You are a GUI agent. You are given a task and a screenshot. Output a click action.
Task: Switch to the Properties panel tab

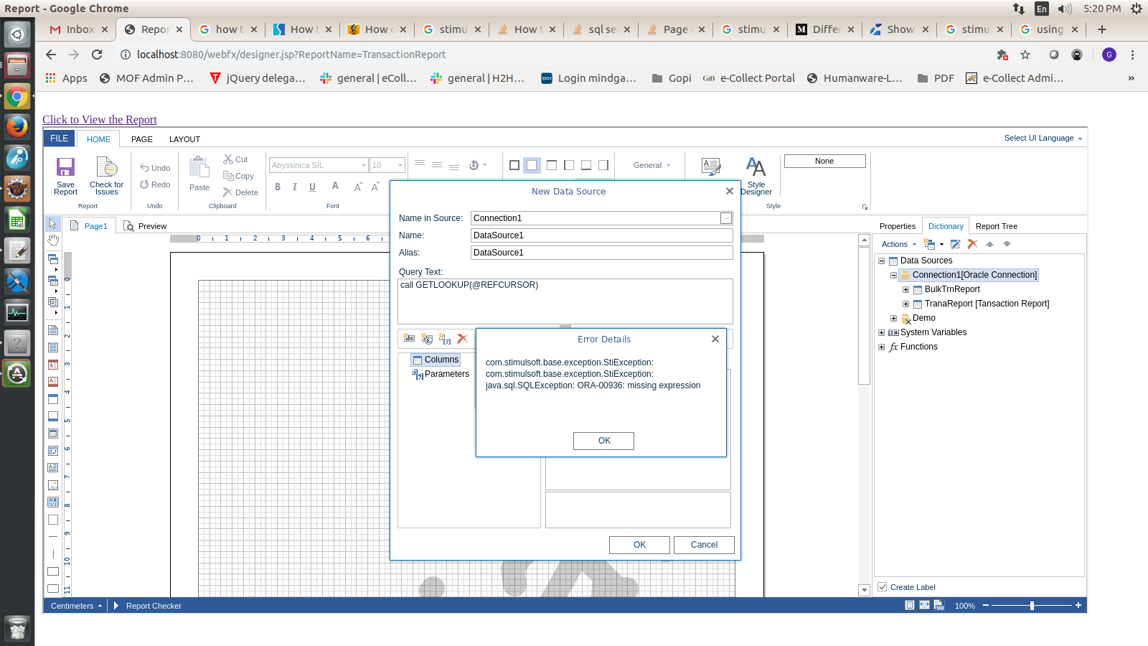[897, 226]
